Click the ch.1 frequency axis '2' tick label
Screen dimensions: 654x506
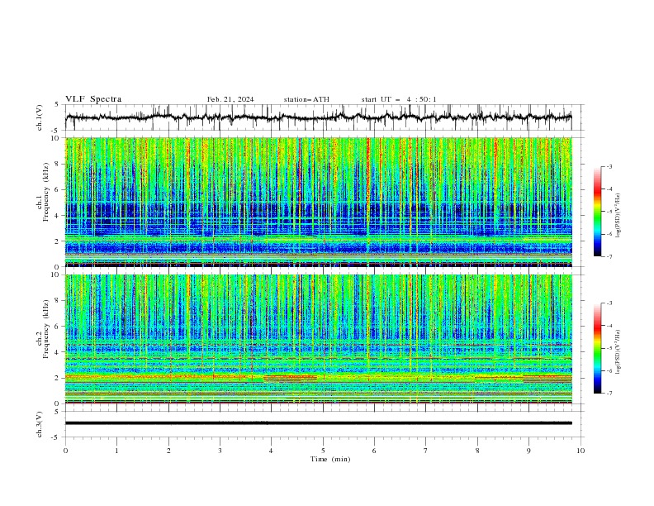58,241
